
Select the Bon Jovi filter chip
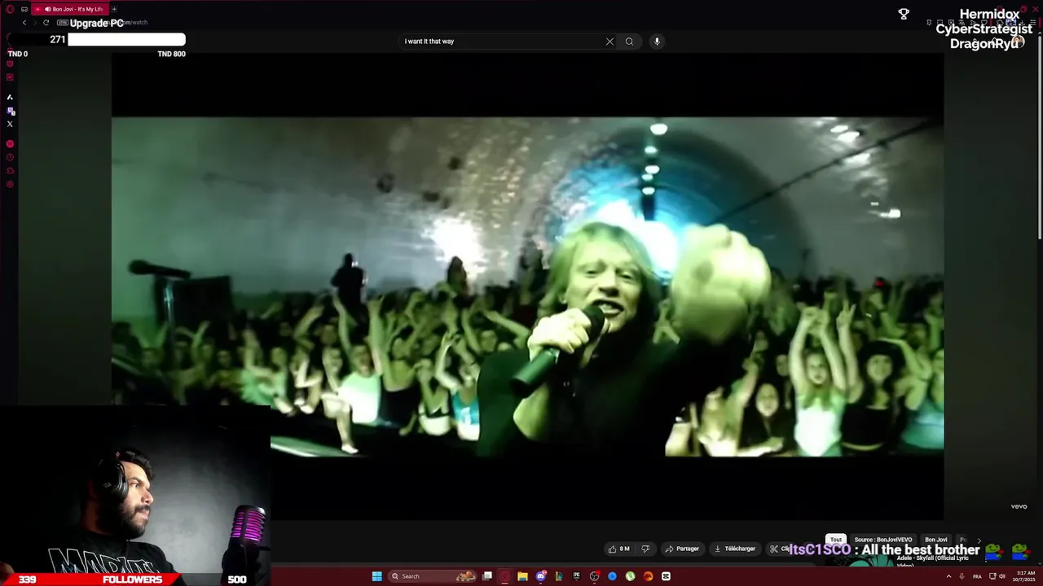pos(936,540)
